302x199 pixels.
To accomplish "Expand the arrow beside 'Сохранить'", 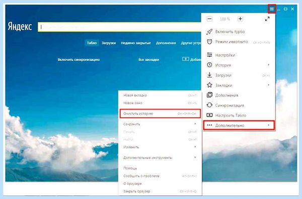I will (x=195, y=124).
